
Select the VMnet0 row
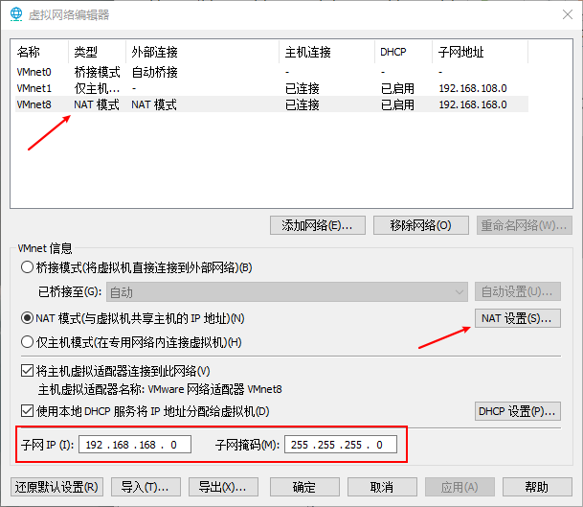[272, 72]
